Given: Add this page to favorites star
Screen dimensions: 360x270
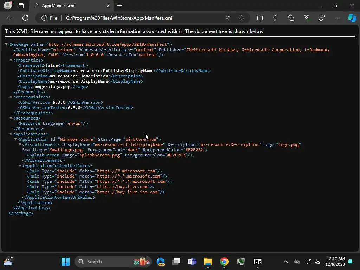Looking at the screenshot, I should click(x=241, y=18).
